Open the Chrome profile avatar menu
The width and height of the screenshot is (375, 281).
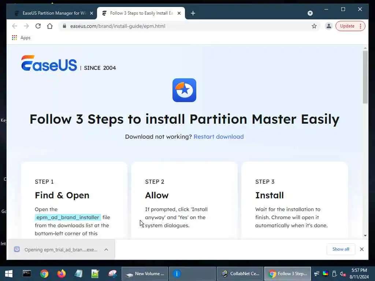click(x=328, y=26)
